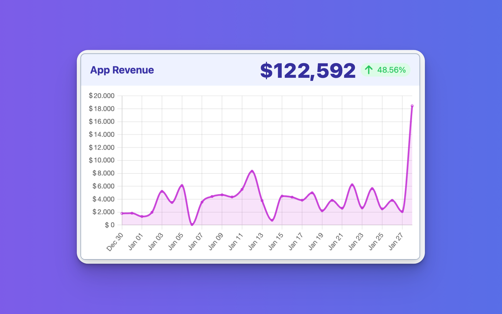Click the Jan 05 x-axis label
This screenshot has width=502, height=314.
(x=176, y=242)
